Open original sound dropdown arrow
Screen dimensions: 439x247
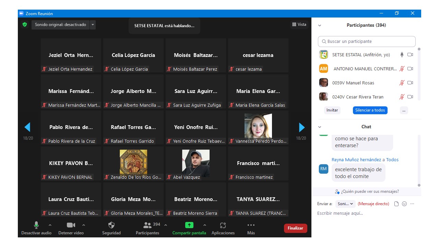[93, 25]
